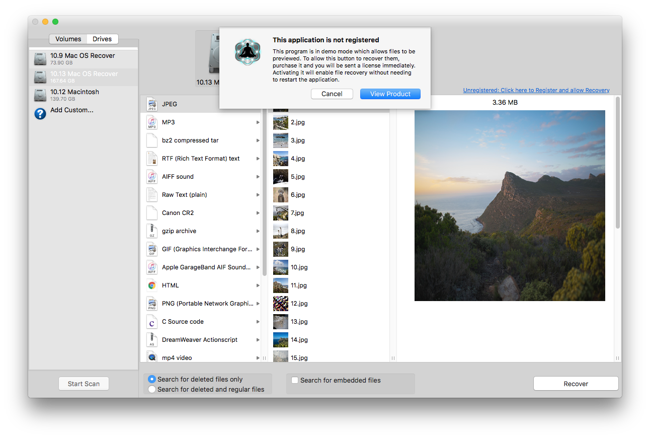Image resolution: width=650 pixels, height=438 pixels.
Task: Select the 15.jpg file name
Action: click(x=299, y=358)
